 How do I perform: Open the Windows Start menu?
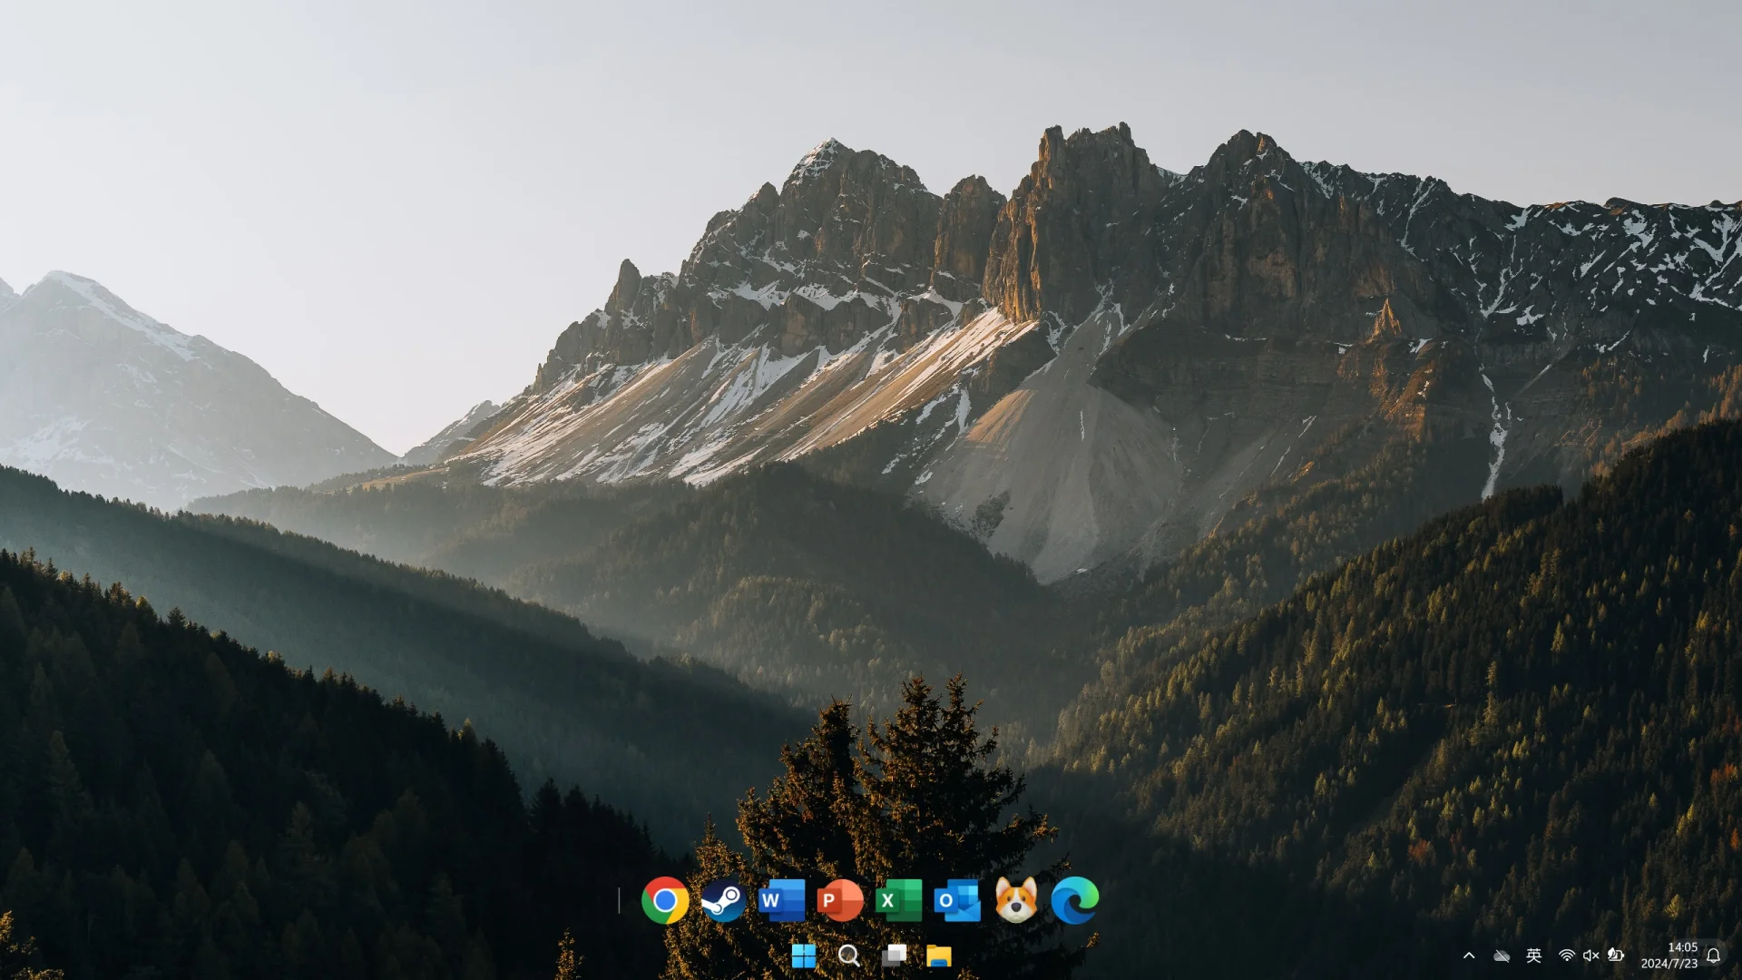pyautogui.click(x=804, y=955)
